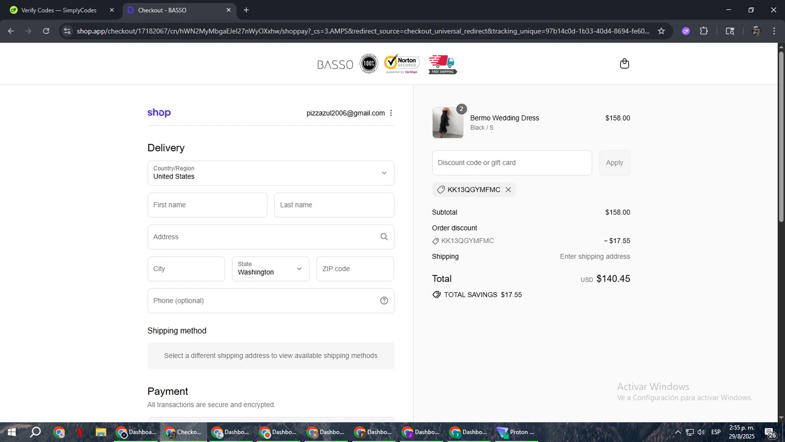The image size is (785, 442).
Task: Click the Shop pay logo
Action: (159, 113)
